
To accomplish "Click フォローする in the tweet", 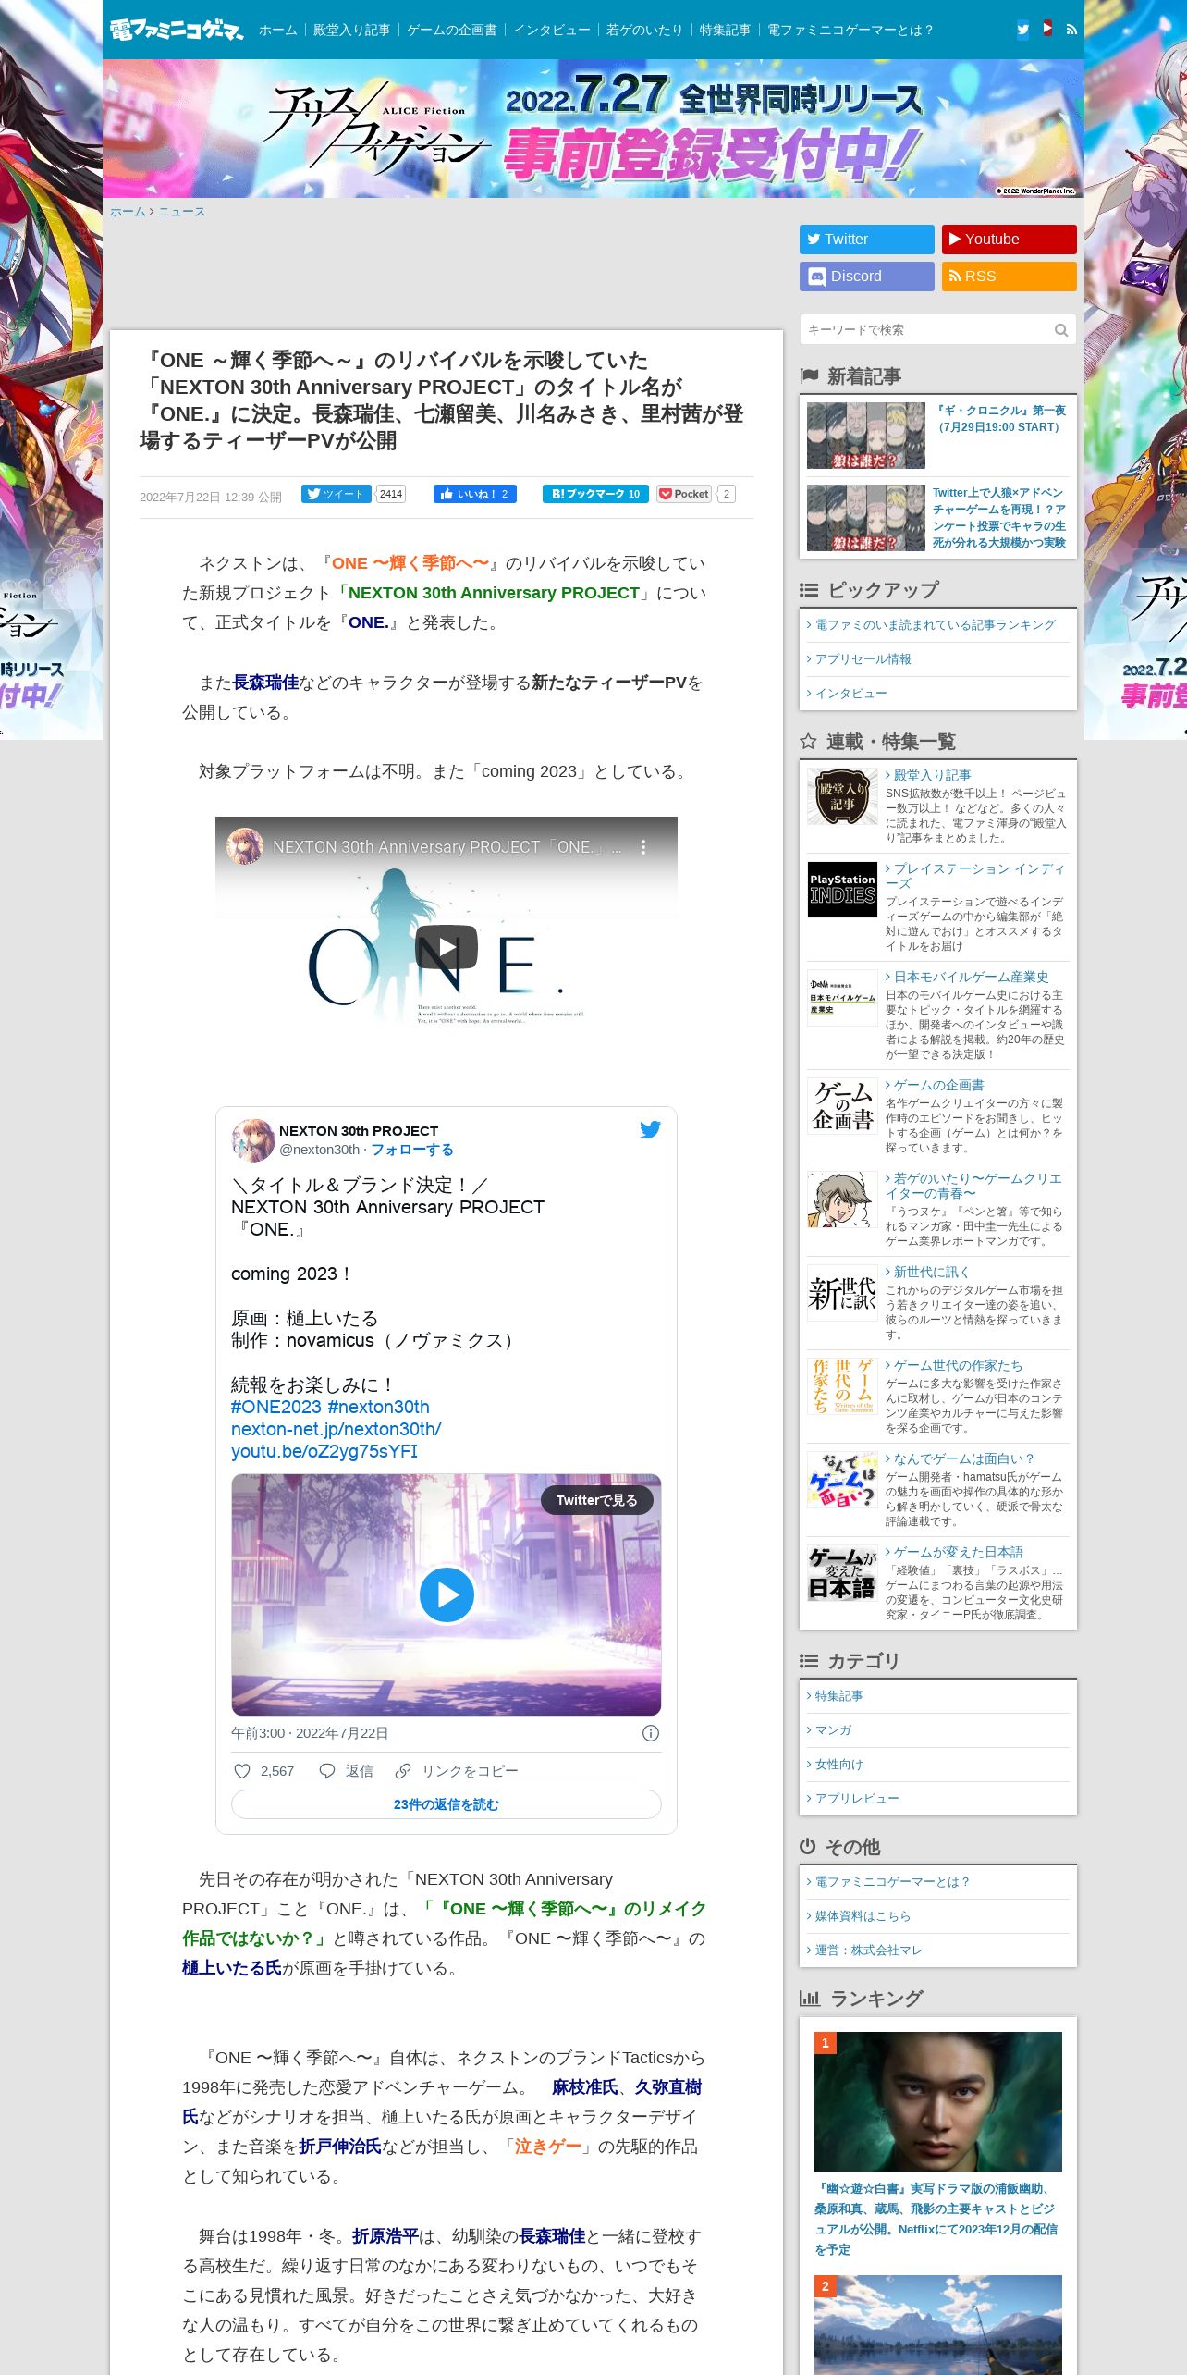I will point(412,1150).
